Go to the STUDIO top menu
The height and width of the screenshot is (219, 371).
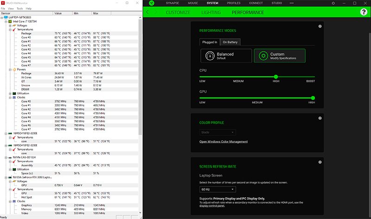pos(276,3)
